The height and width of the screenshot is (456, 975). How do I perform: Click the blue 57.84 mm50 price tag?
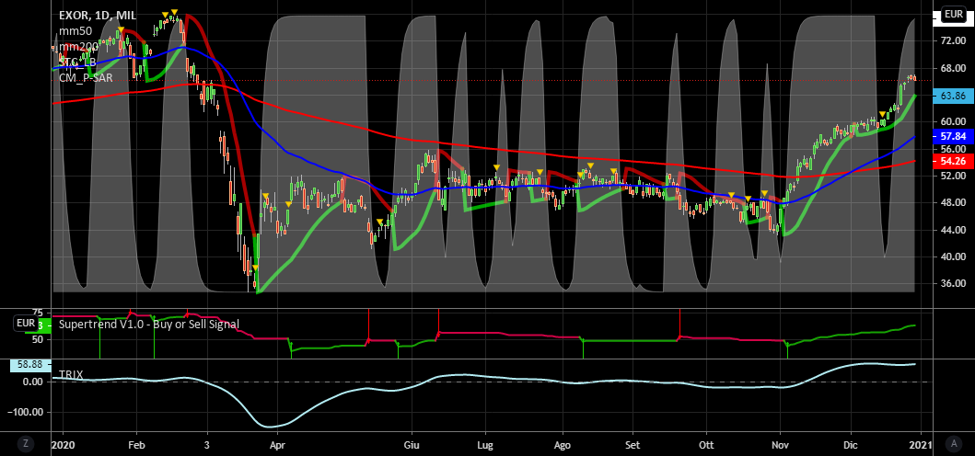(x=952, y=136)
